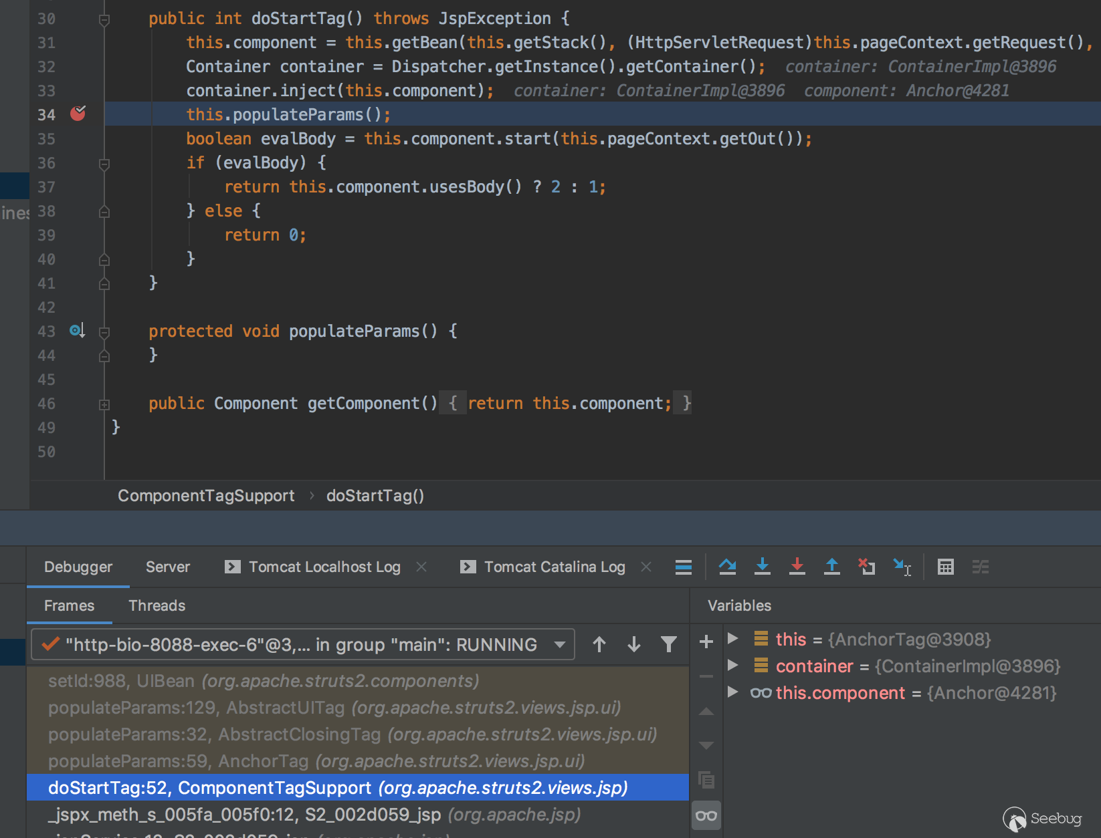This screenshot has width=1101, height=838.
Task: Expand the 'container' variable node
Action: 732,666
